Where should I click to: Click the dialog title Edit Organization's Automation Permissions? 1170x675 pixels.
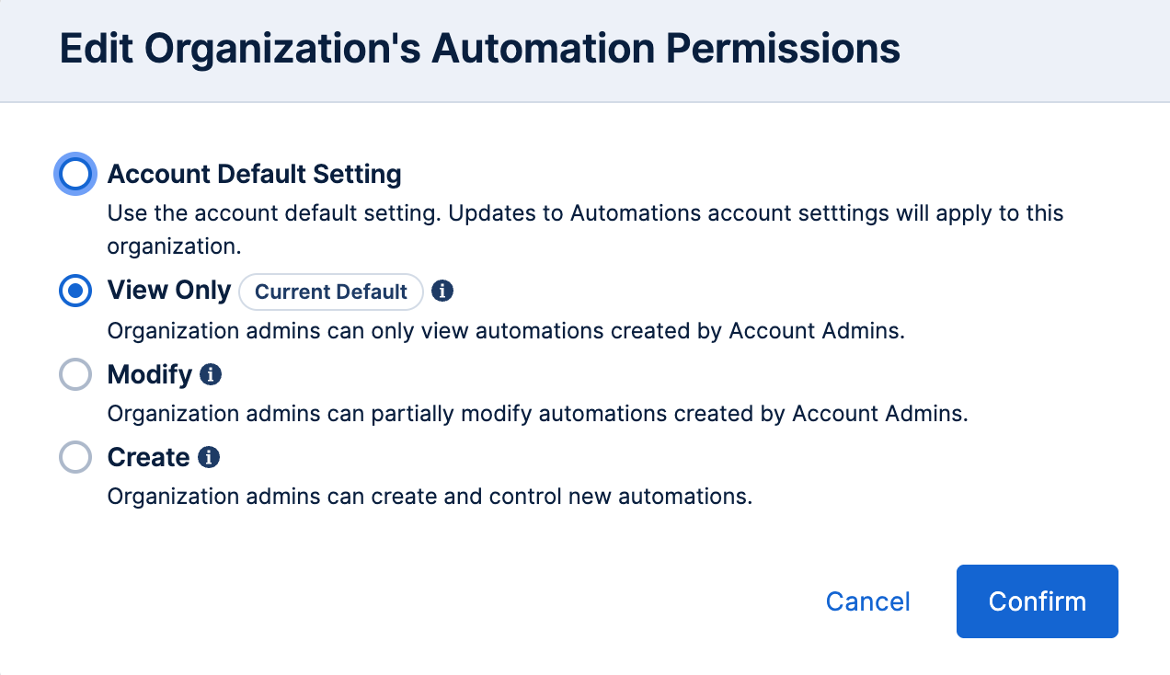(x=479, y=48)
